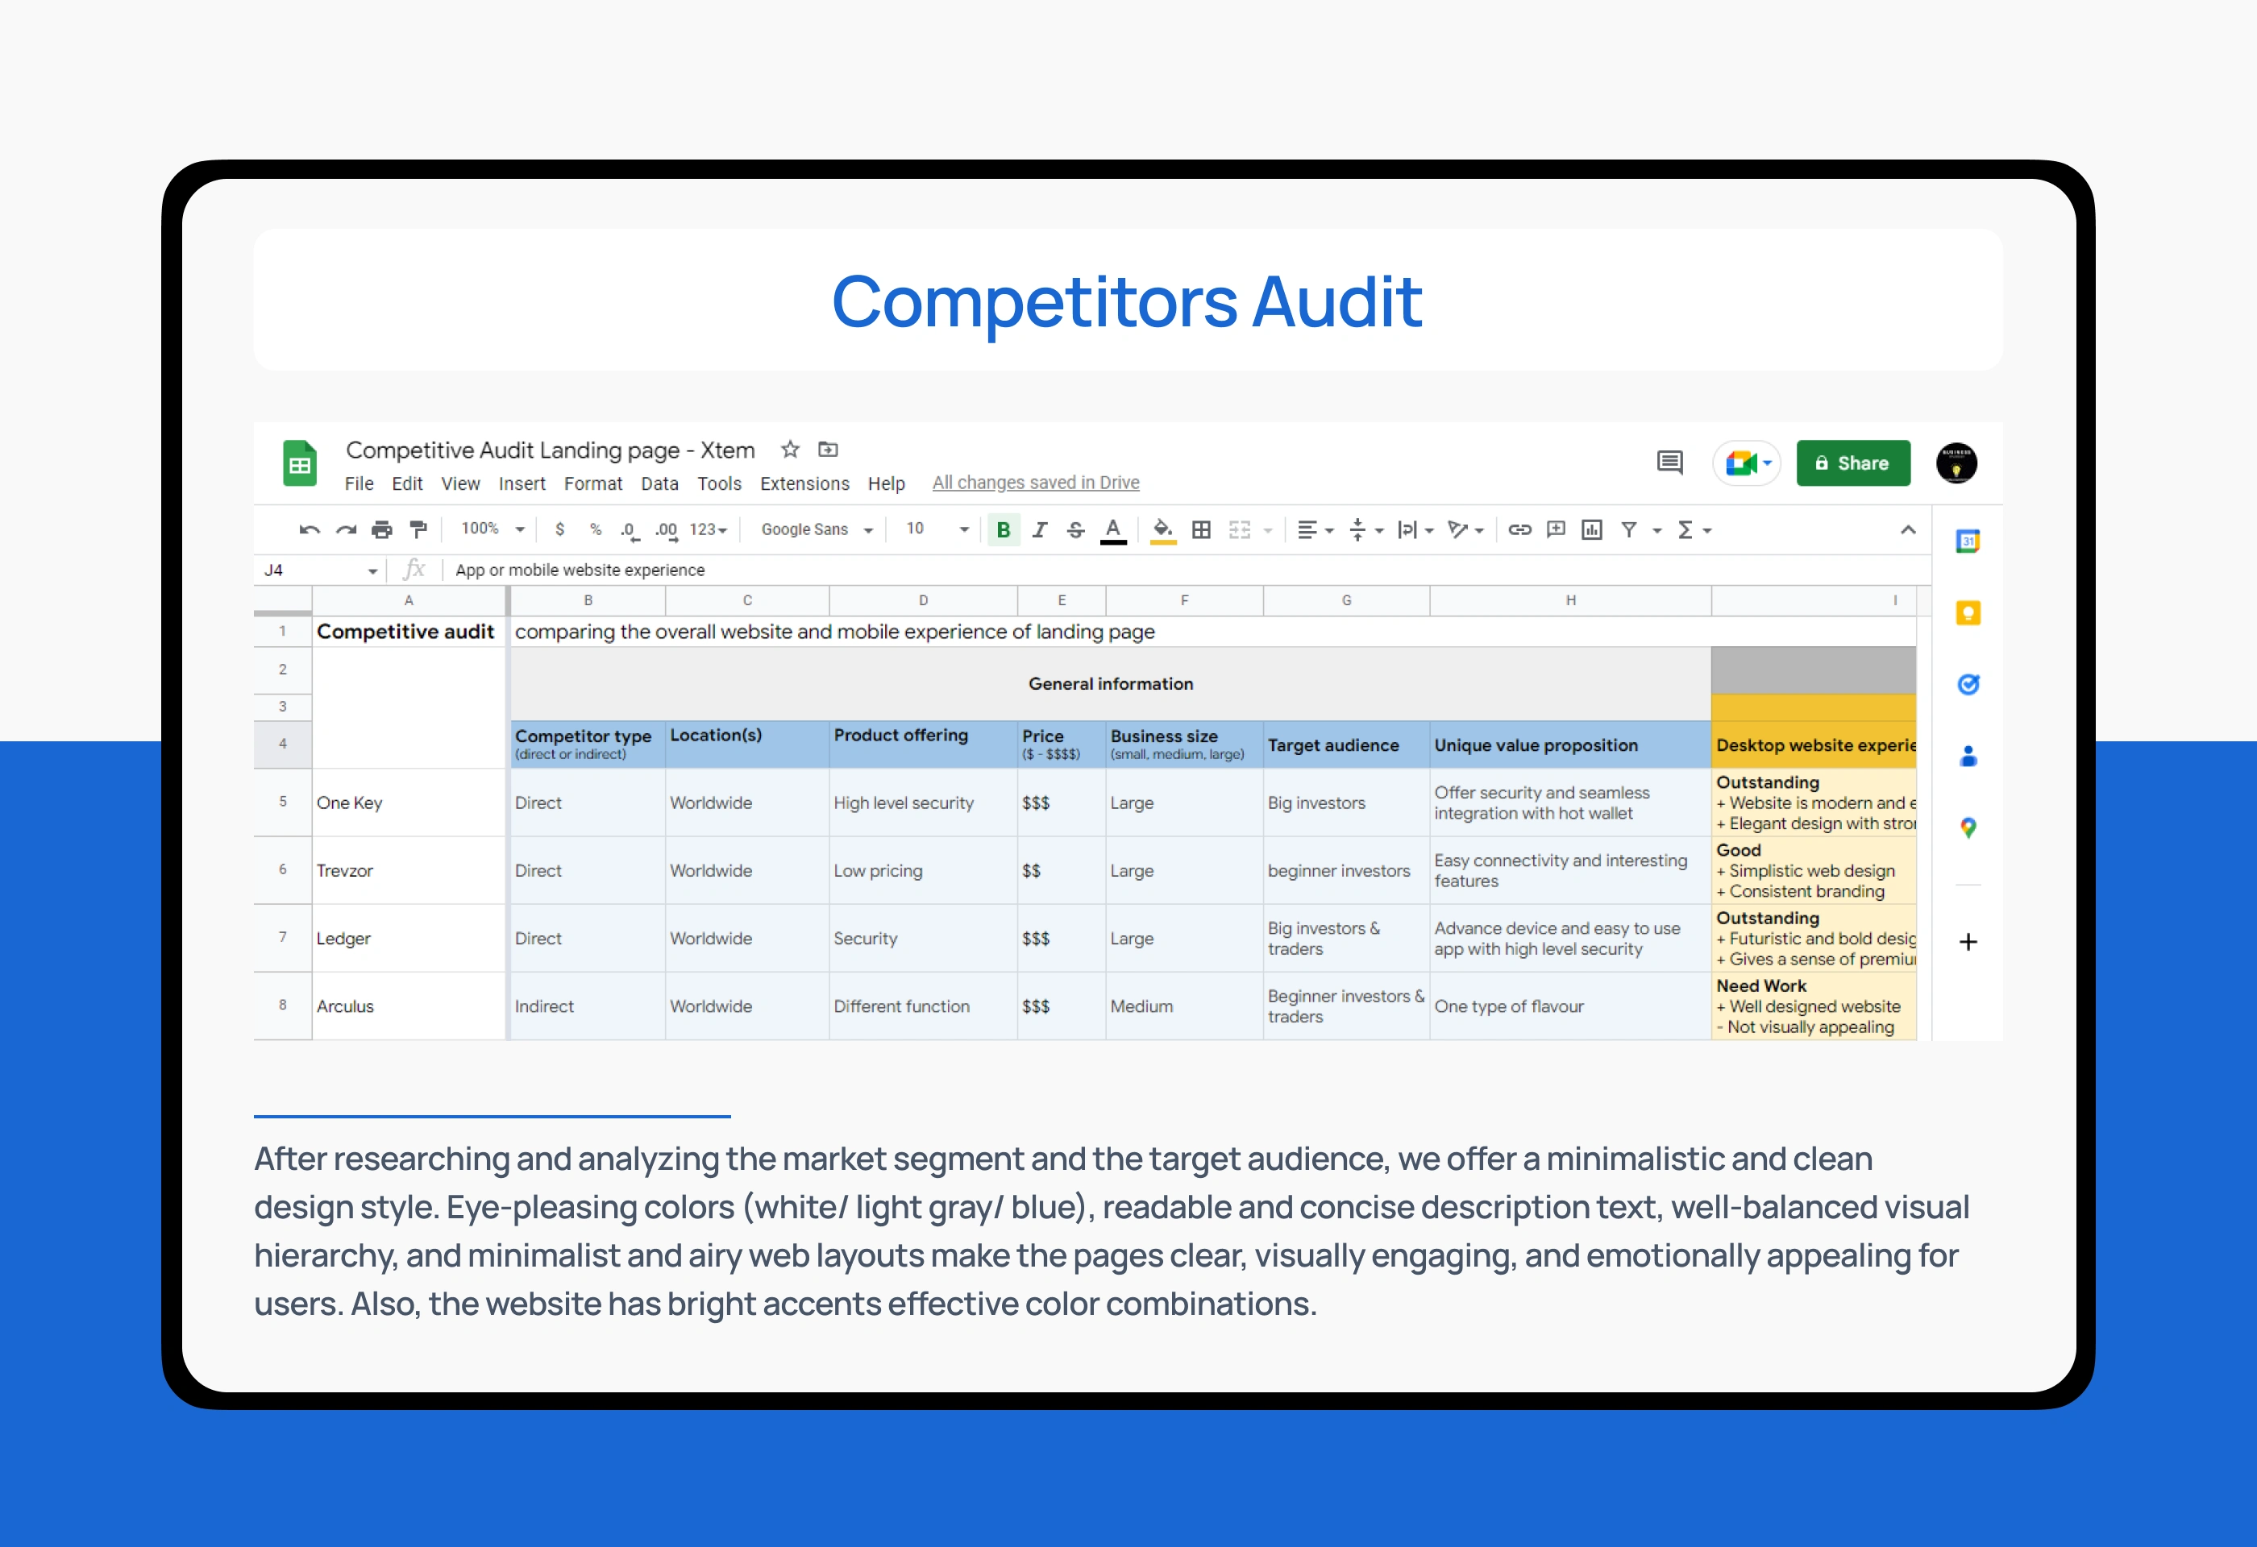This screenshot has width=2257, height=1547.
Task: Open Google Sheets home icon
Action: pyautogui.click(x=300, y=463)
